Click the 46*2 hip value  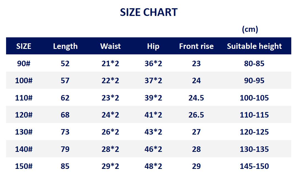[x=153, y=149]
